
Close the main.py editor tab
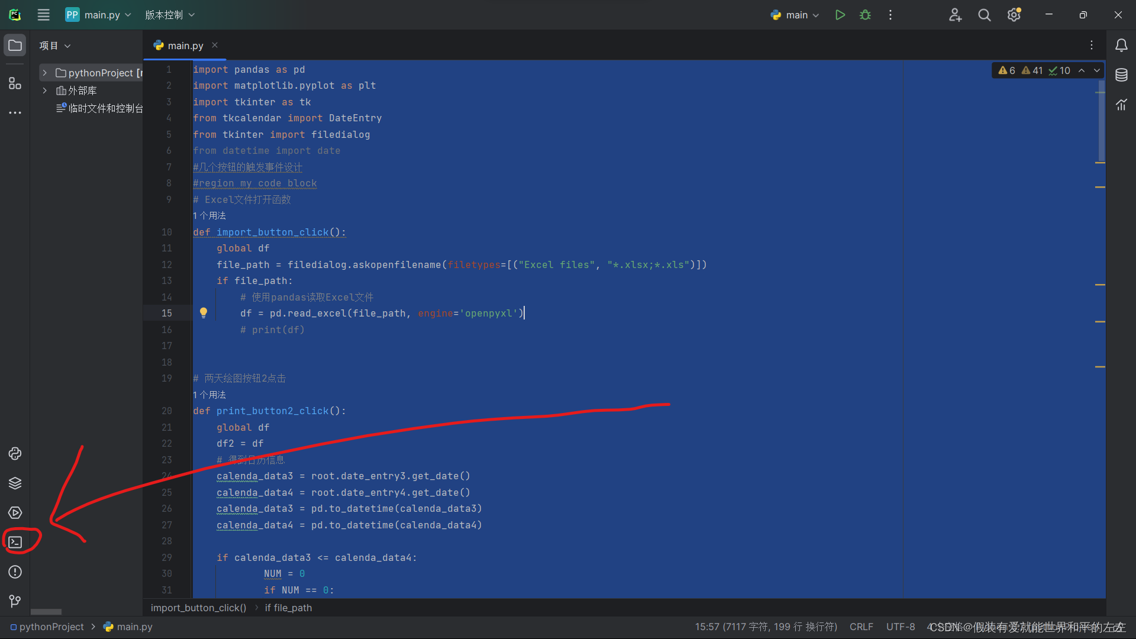(x=215, y=45)
